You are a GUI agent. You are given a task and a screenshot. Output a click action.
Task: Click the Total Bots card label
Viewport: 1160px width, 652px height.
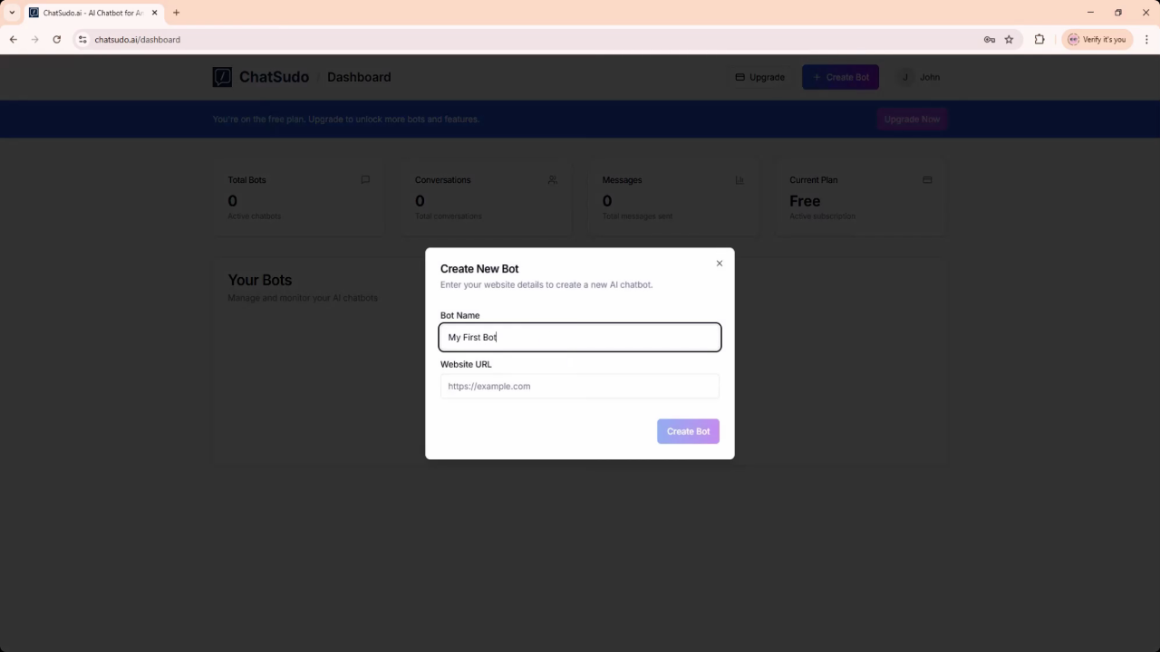246,180
